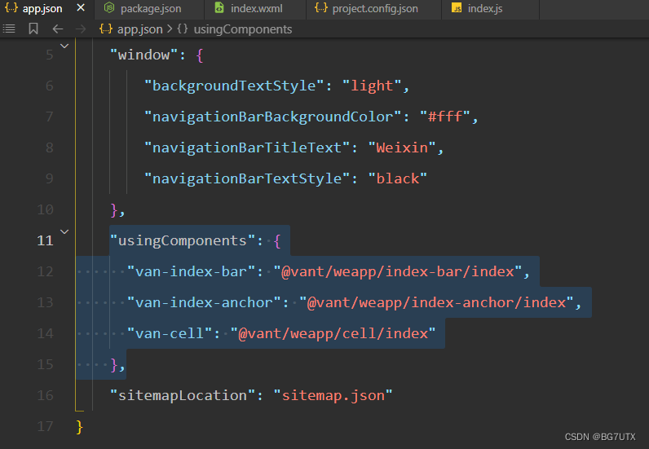Click the app.json breadcrumb item
The height and width of the screenshot is (449, 649).
131,29
